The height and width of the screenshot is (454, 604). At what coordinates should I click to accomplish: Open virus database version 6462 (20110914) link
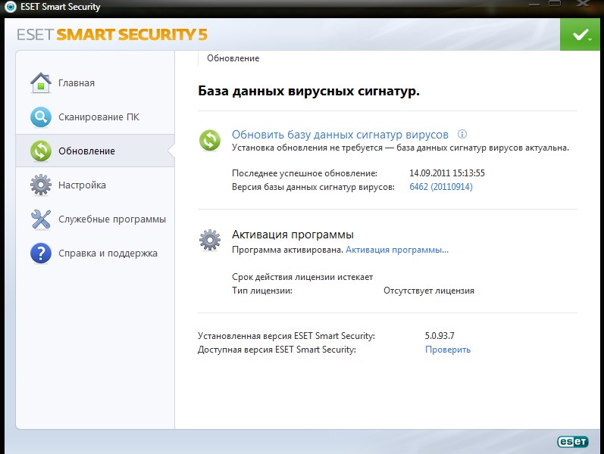pos(440,187)
